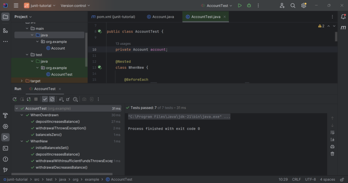Screen dimensions: 348x183
Task: Run class gutter icon on line 8
Action: (100, 32)
